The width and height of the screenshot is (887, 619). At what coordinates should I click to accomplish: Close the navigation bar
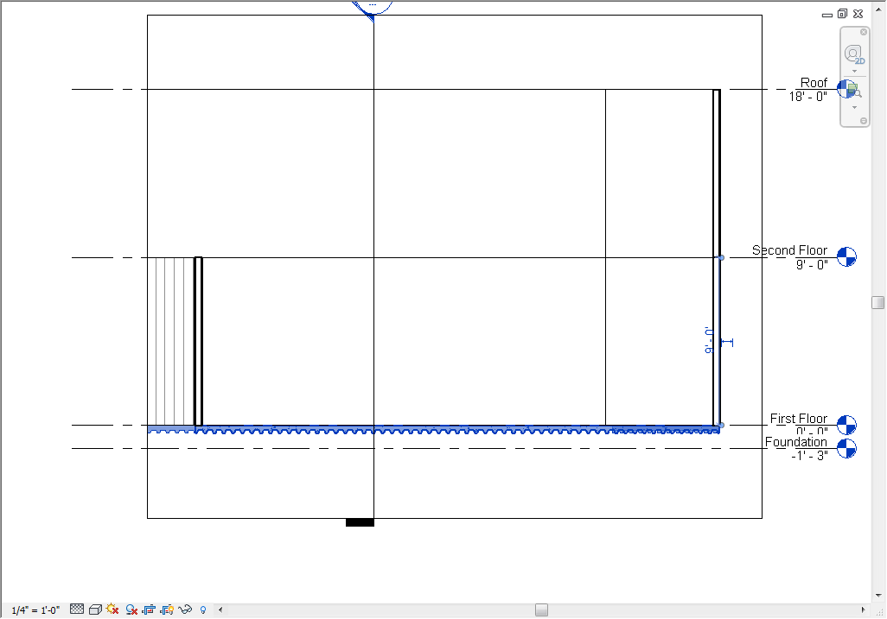[x=864, y=32]
